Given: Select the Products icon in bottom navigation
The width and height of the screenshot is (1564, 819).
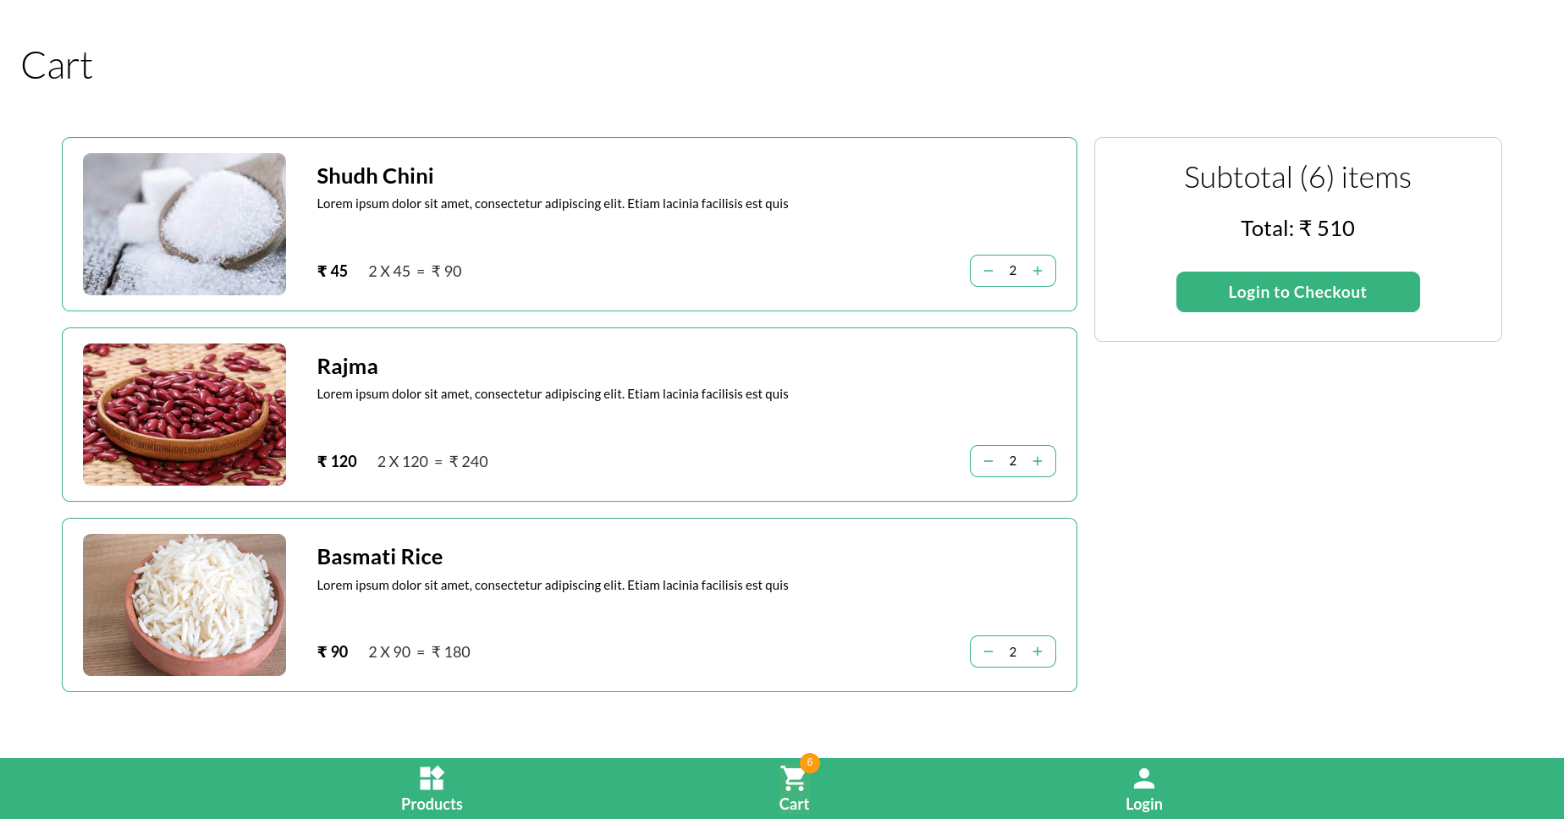Looking at the screenshot, I should [x=432, y=778].
